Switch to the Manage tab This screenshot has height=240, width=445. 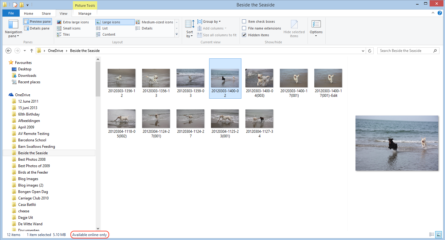pos(85,14)
